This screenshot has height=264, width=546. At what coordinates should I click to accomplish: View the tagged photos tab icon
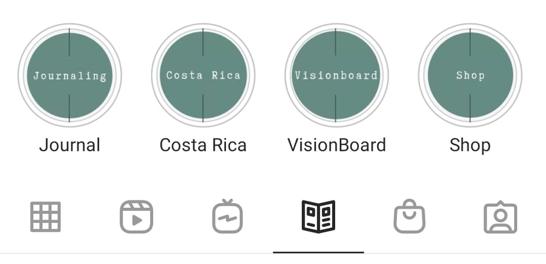[500, 217]
